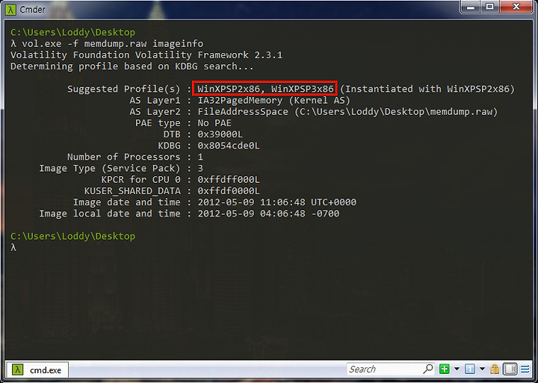This screenshot has width=538, height=383.
Task: Maximize the Cmder window
Action: (x=489, y=7)
